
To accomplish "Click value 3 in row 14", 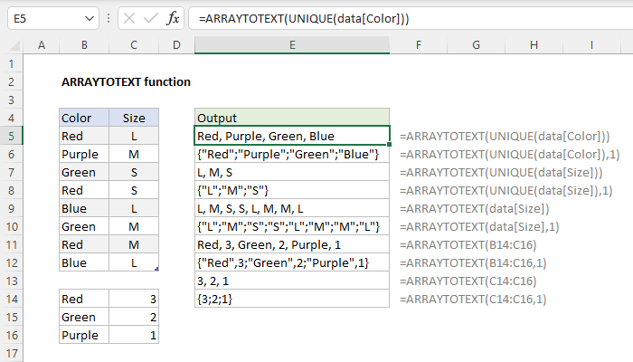I will click(134, 299).
